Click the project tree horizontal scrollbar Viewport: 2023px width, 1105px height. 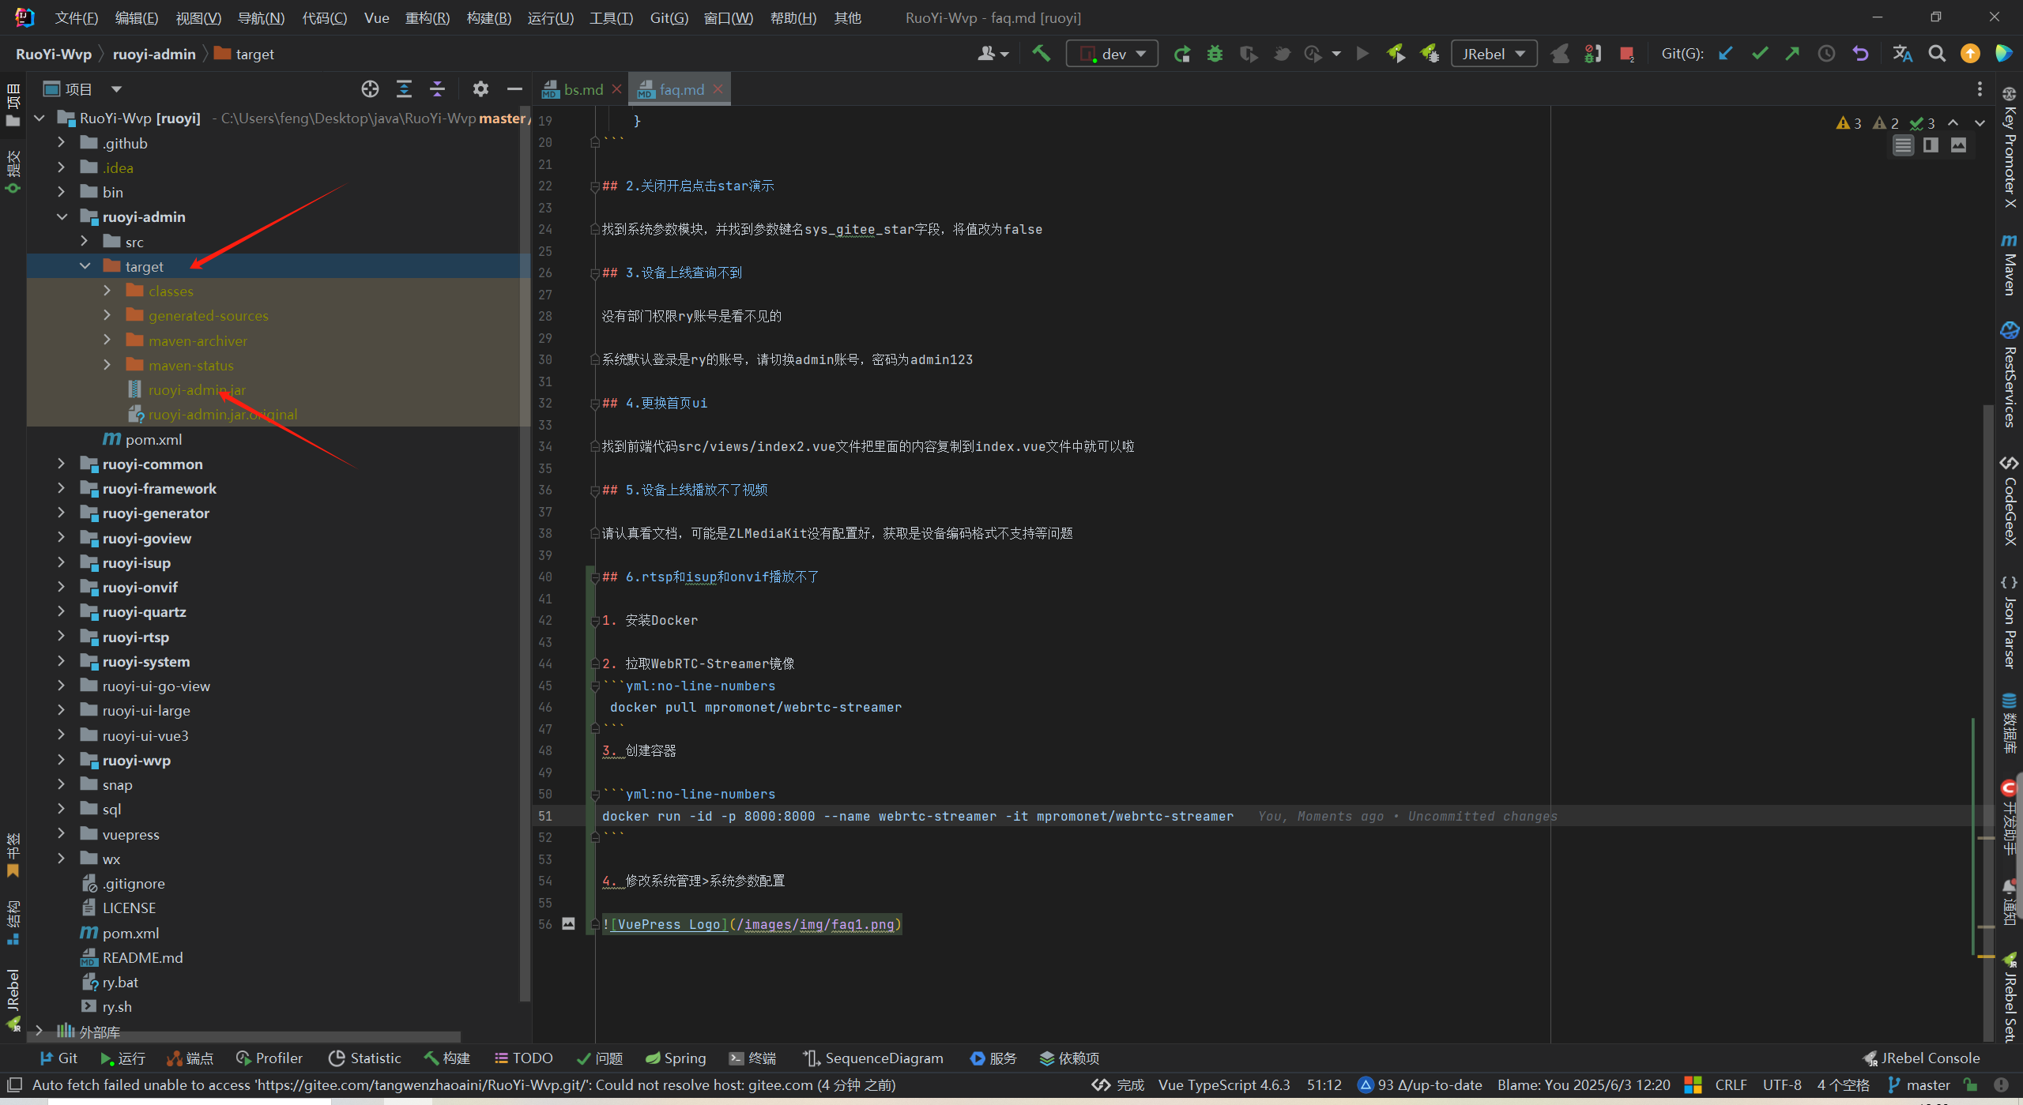[x=245, y=1037]
